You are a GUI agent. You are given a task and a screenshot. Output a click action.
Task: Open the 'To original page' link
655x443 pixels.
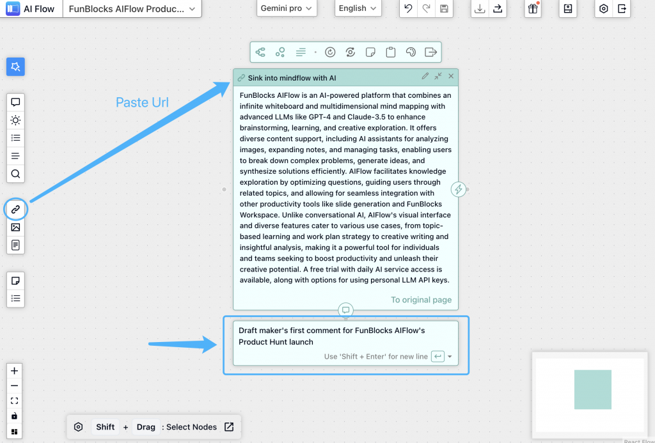[x=421, y=300]
